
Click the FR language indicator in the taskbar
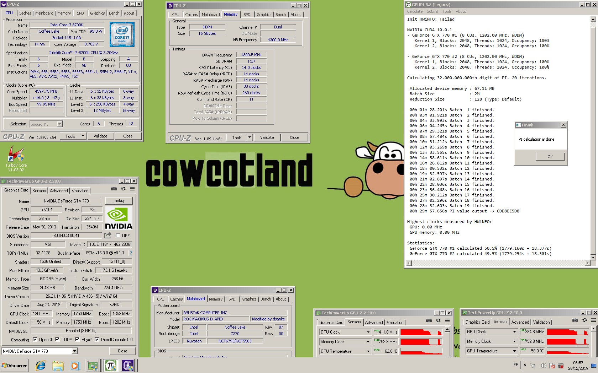tap(516, 365)
